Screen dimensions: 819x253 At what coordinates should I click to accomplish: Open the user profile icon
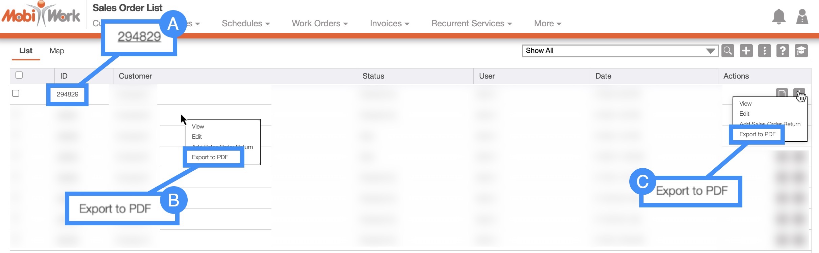(x=802, y=17)
